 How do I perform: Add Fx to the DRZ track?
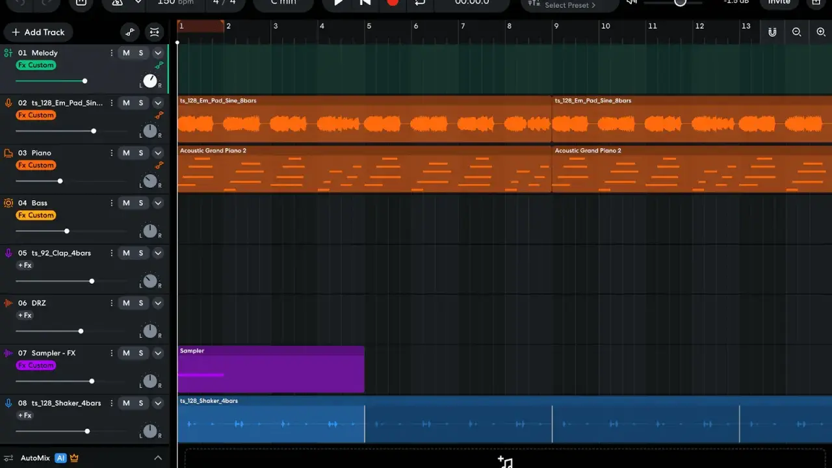pyautogui.click(x=25, y=315)
